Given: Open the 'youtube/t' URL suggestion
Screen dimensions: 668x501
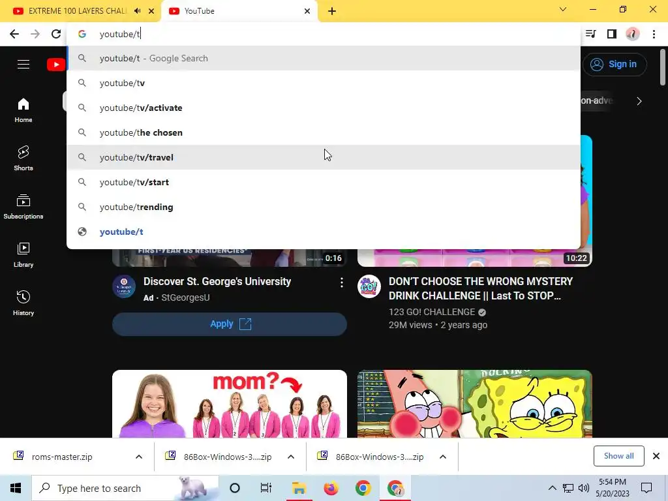Looking at the screenshot, I should (x=324, y=232).
